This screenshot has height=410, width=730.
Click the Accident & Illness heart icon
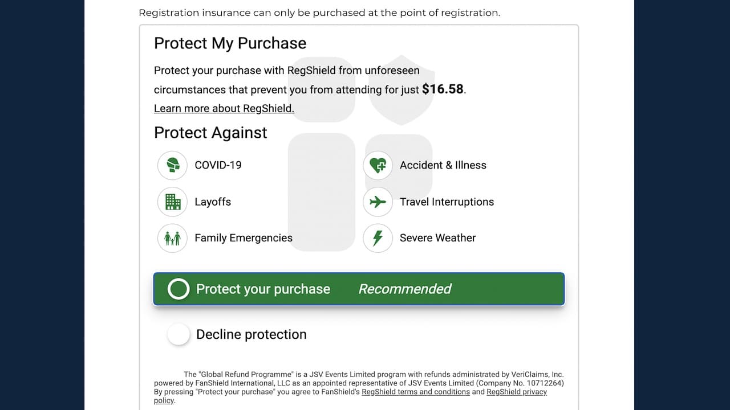378,165
